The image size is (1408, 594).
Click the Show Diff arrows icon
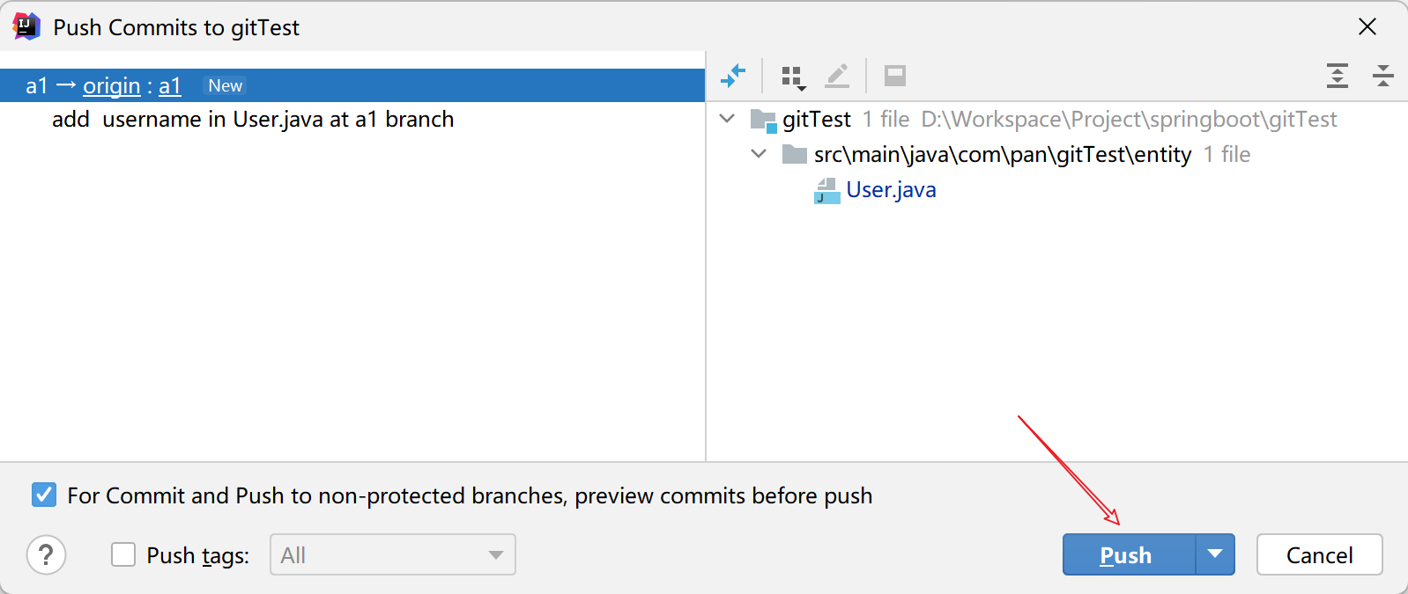pyautogui.click(x=733, y=77)
